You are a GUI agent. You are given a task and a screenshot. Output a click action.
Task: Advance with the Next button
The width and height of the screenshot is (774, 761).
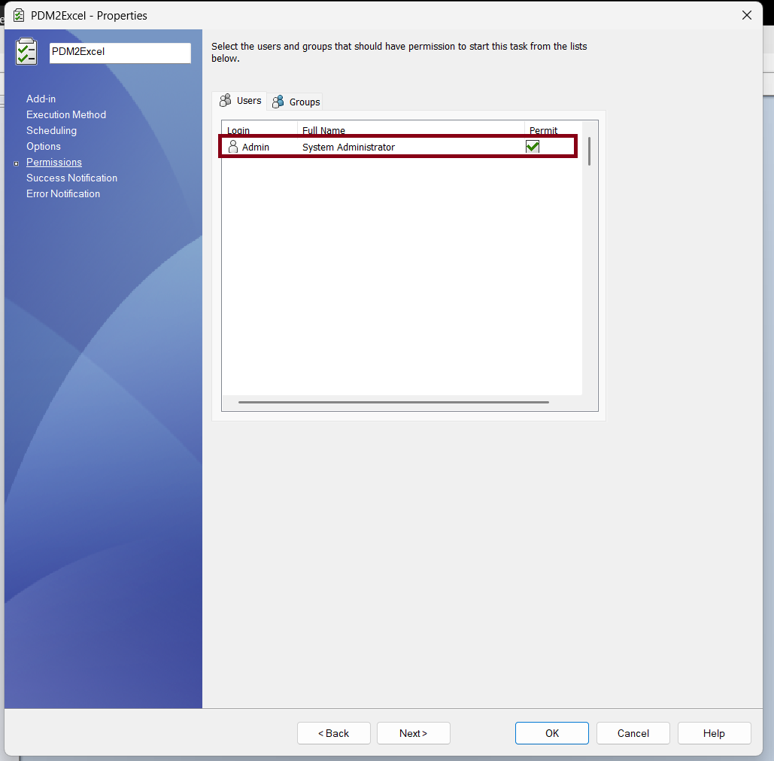pyautogui.click(x=413, y=732)
